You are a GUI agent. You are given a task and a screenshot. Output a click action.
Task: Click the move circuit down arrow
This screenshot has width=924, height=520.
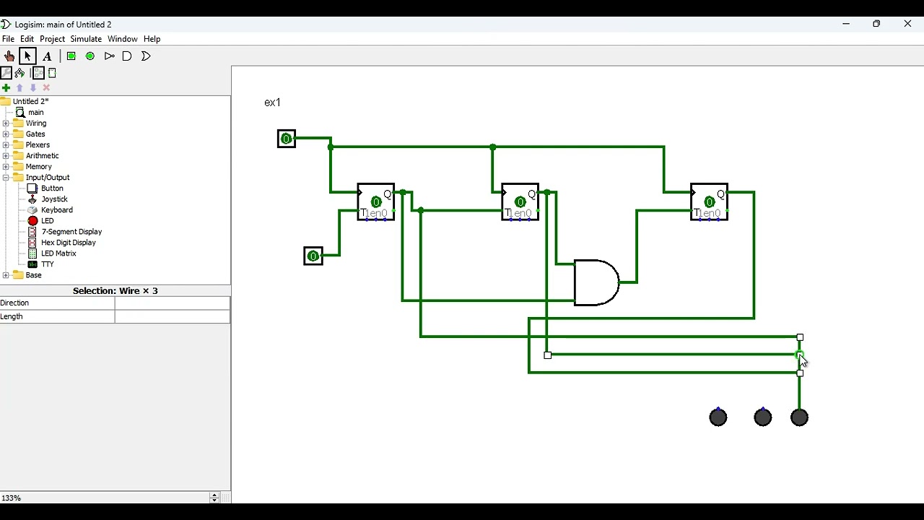pyautogui.click(x=33, y=88)
